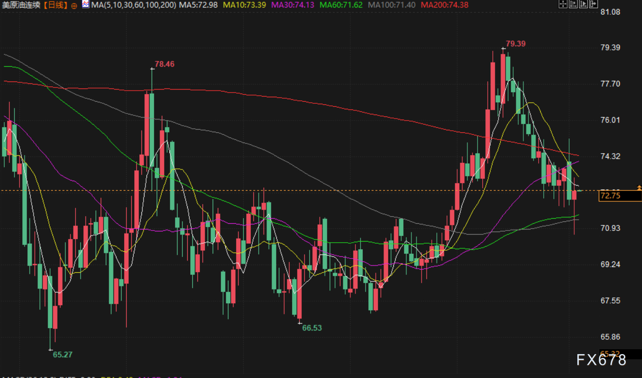
Task: Click the 美原油连续 instrument name
Action: coord(20,5)
